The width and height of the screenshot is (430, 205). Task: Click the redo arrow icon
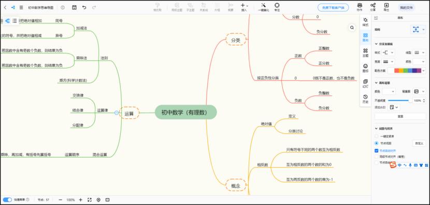tap(94, 8)
